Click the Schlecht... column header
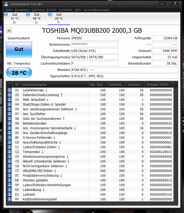This screenshot has height=213, width=184. [x=117, y=85]
